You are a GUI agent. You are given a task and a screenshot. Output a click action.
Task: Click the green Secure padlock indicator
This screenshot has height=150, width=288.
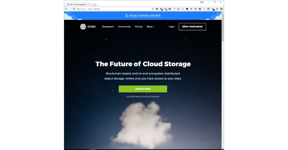(x=82, y=9)
